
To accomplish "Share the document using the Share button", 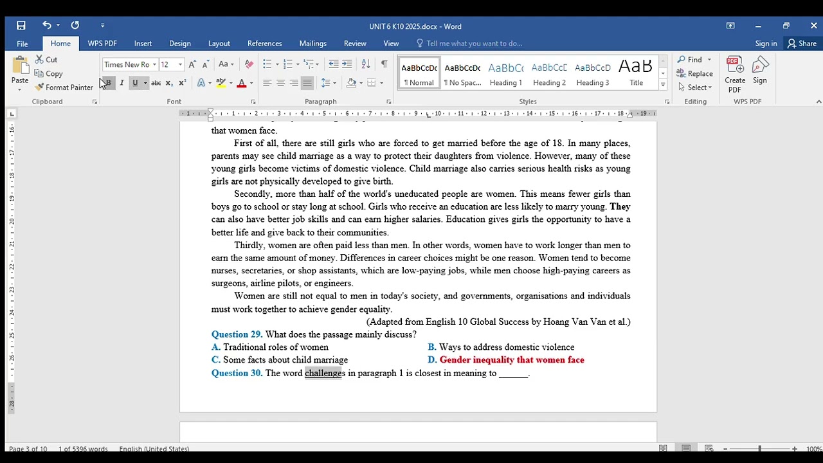I will tap(802, 44).
